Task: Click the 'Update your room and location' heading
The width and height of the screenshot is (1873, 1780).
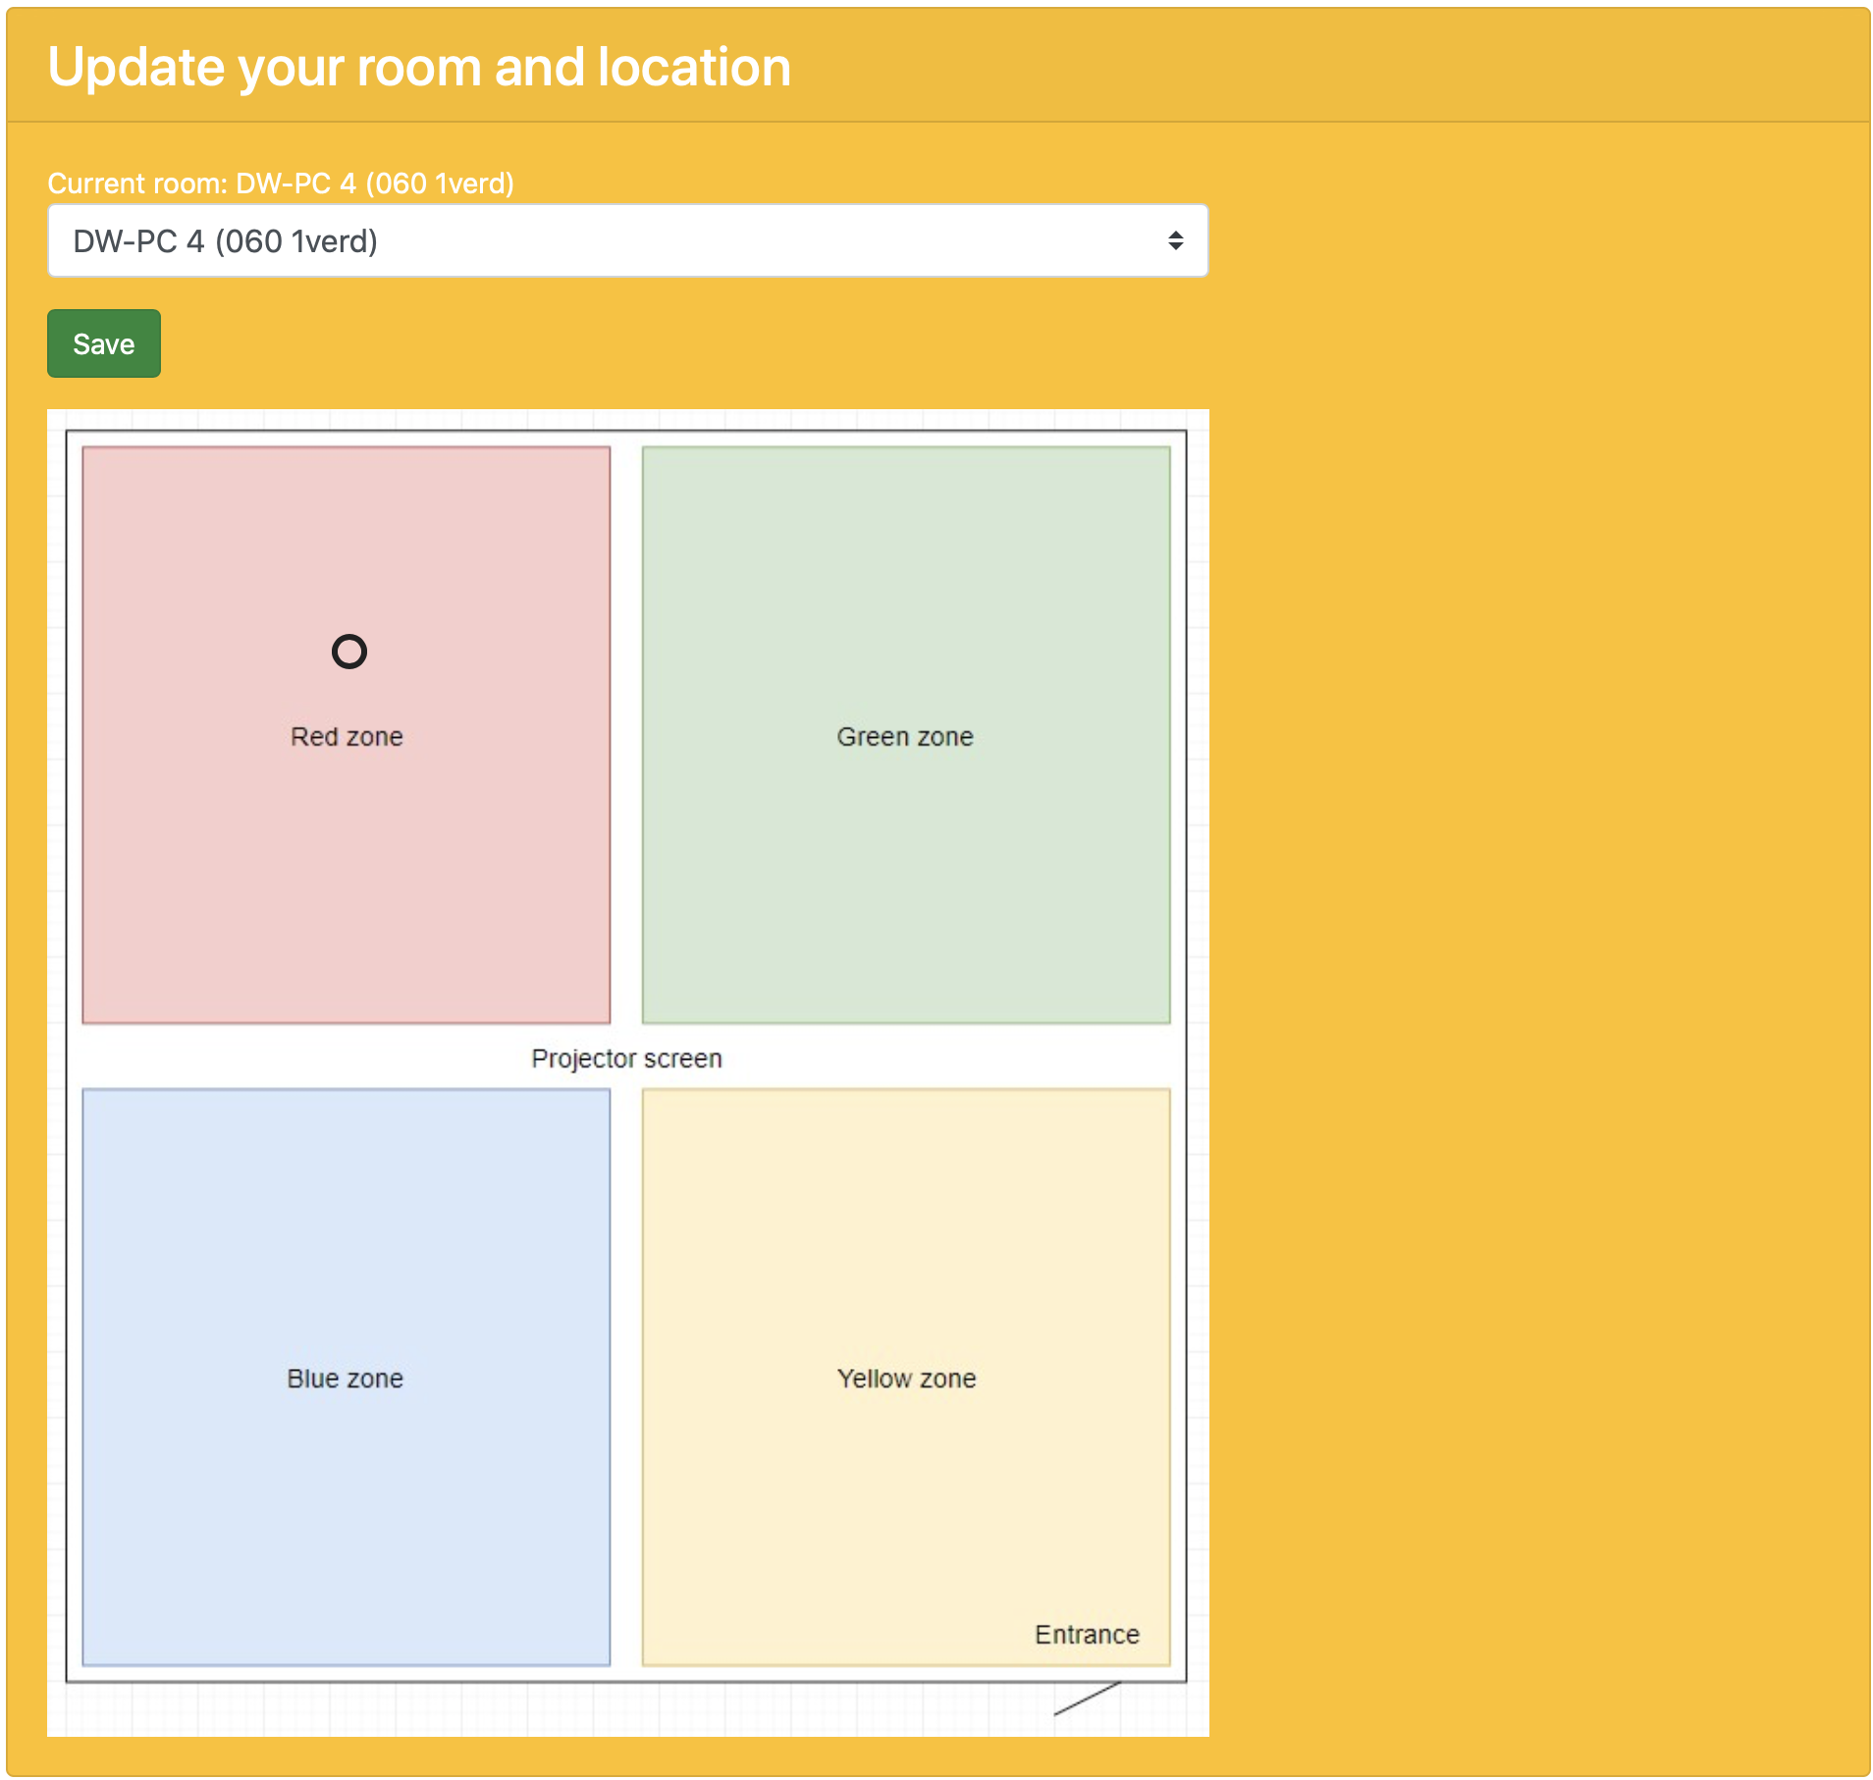Action: [x=419, y=67]
